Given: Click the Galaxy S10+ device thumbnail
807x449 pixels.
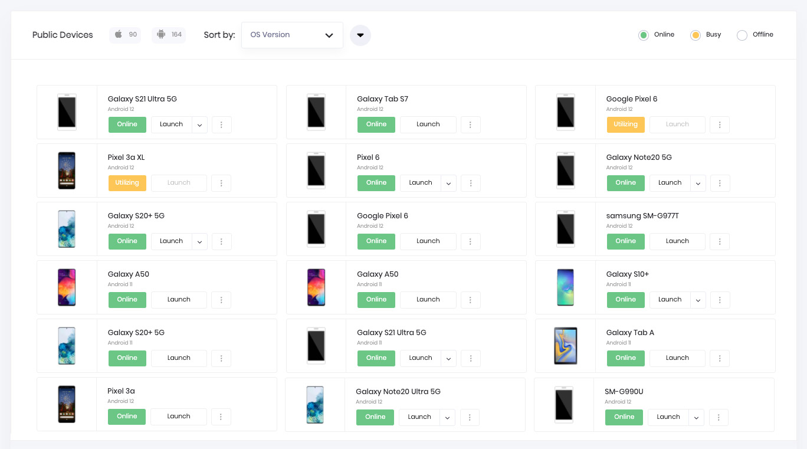Looking at the screenshot, I should 565,287.
